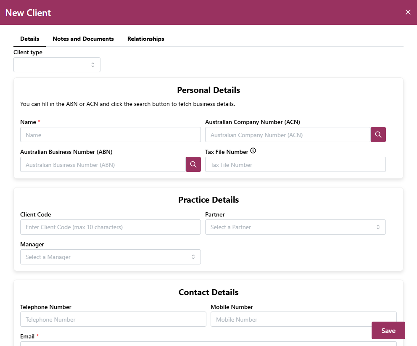Select the Mobile Number input field
Image resolution: width=417 pixels, height=346 pixels.
coord(290,320)
